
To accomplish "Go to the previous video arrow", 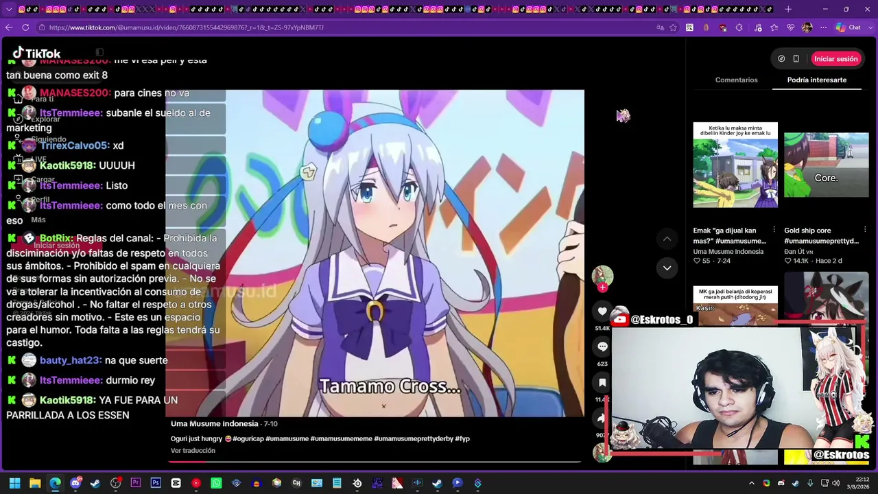I will 667,239.
